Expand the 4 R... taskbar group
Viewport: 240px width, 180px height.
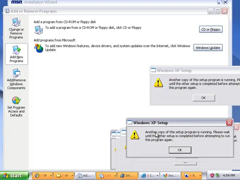pos(192,175)
